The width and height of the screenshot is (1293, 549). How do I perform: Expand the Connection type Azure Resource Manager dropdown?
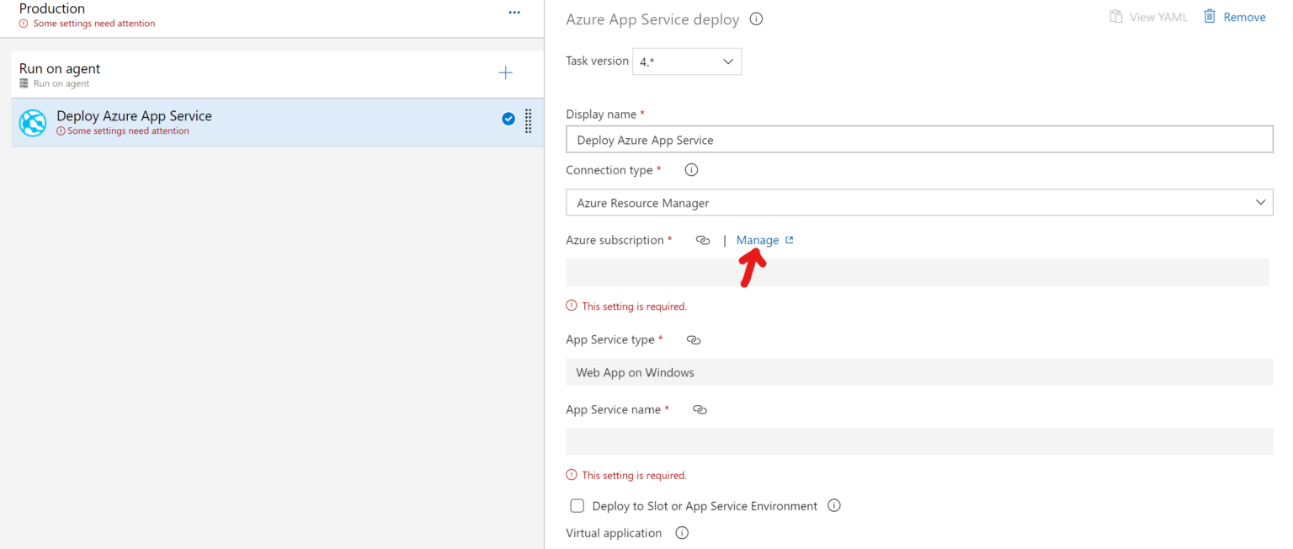pyautogui.click(x=918, y=203)
